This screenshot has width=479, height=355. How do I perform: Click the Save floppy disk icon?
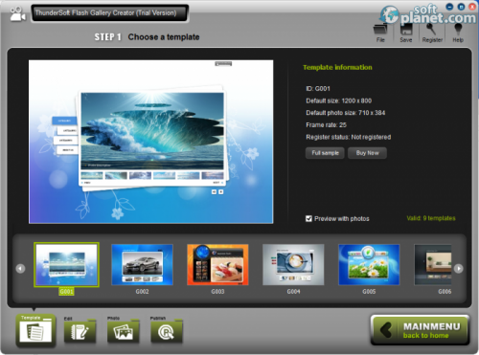(406, 33)
